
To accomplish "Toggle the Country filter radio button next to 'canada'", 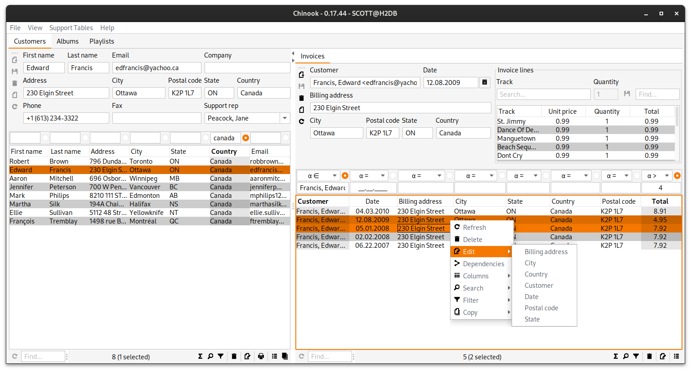I will click(245, 138).
